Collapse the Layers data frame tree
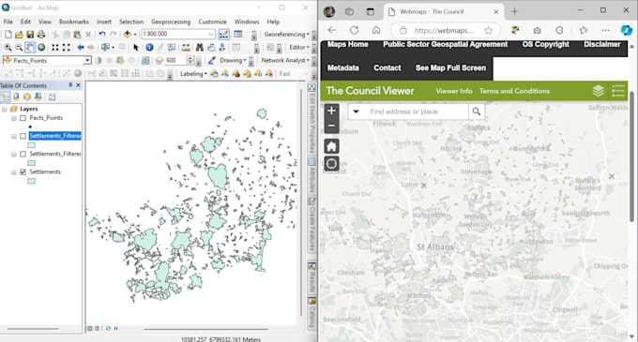The height and width of the screenshot is (342, 638). coord(5,109)
